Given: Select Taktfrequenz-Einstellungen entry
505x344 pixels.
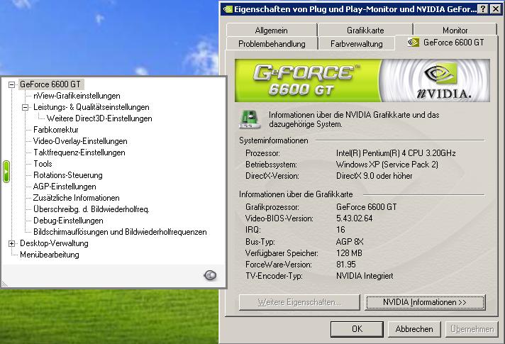Looking at the screenshot, I should pyautogui.click(x=79, y=152).
